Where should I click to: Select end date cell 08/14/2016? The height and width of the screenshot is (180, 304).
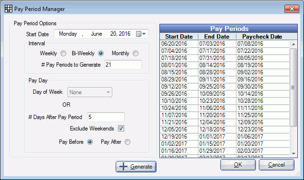217,65
